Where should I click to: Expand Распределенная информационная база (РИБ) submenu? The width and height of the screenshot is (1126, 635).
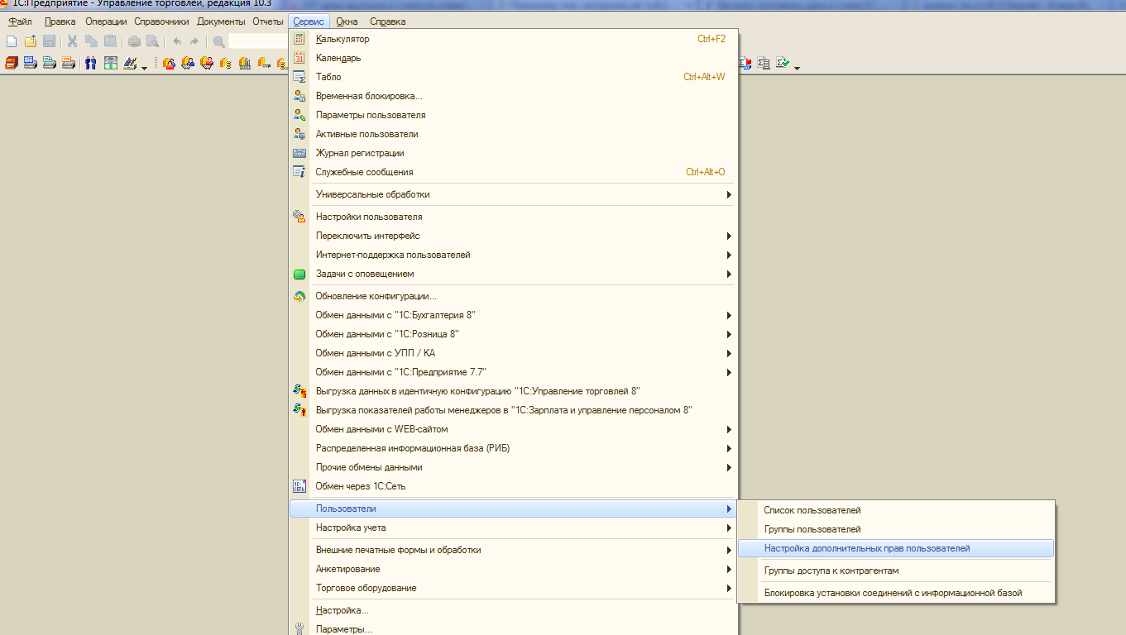[729, 448]
